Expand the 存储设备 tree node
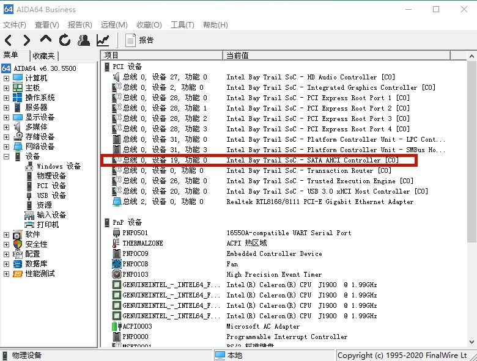 (x=6, y=137)
